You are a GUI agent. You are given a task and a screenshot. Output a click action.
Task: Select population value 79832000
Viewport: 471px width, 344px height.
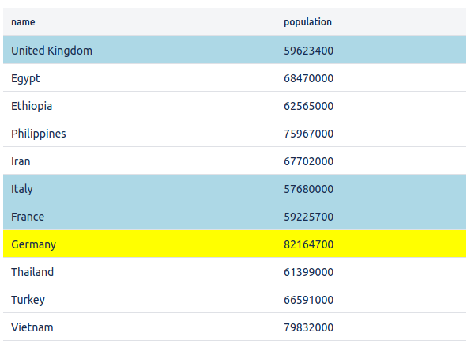point(308,327)
